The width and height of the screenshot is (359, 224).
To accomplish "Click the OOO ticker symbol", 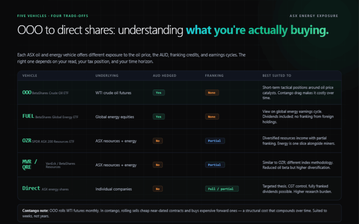I will click(27, 93).
